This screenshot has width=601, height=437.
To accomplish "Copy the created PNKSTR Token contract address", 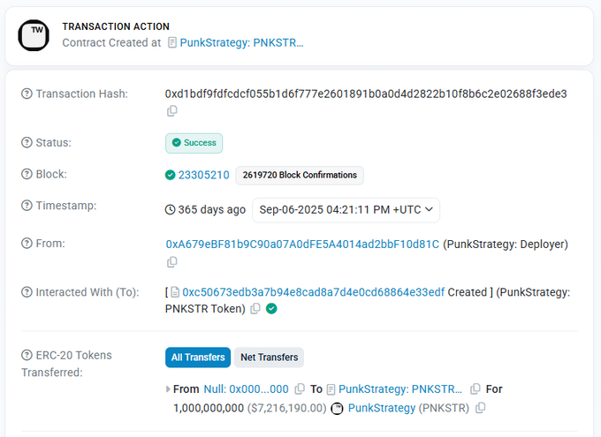I will pos(255,309).
